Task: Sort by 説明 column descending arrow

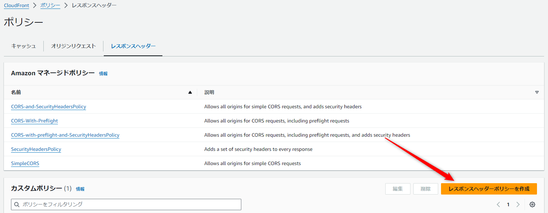Action: 537,92
